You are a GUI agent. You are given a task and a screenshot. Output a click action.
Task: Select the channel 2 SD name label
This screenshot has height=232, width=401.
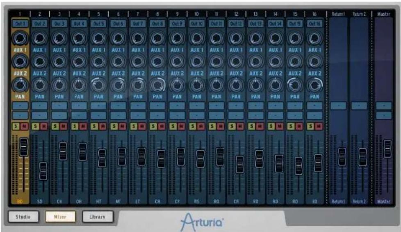point(40,202)
